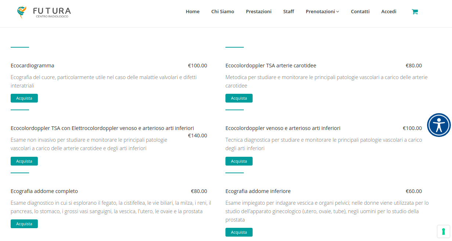Select the Ecocardiogramma title
452x241 pixels.
(x=32, y=66)
